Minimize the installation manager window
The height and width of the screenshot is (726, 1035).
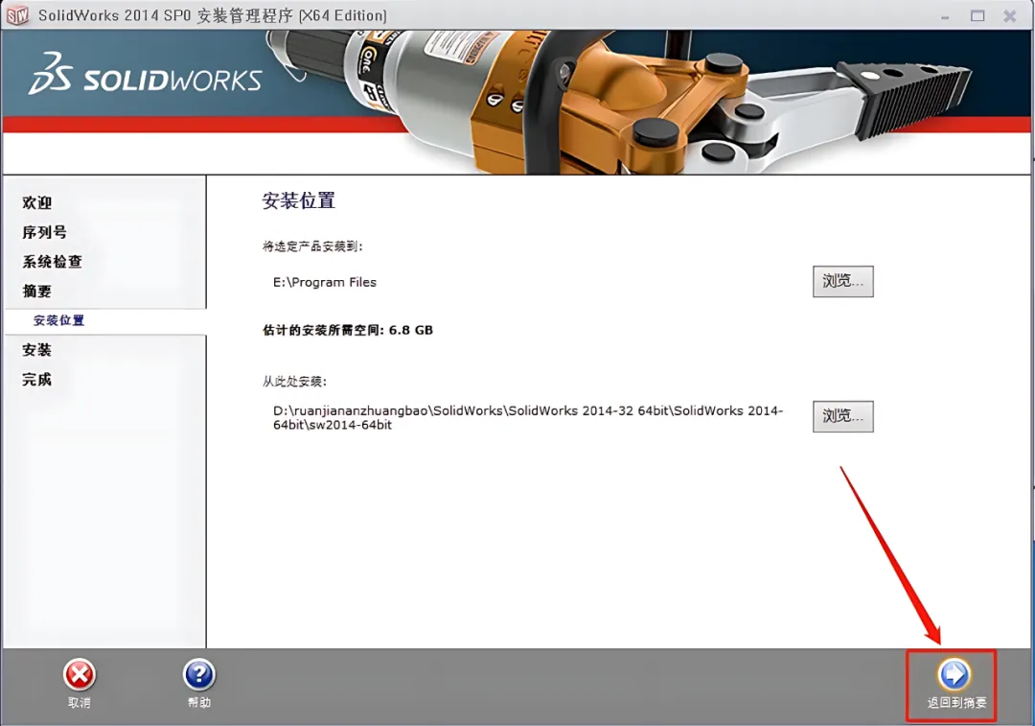tap(945, 16)
